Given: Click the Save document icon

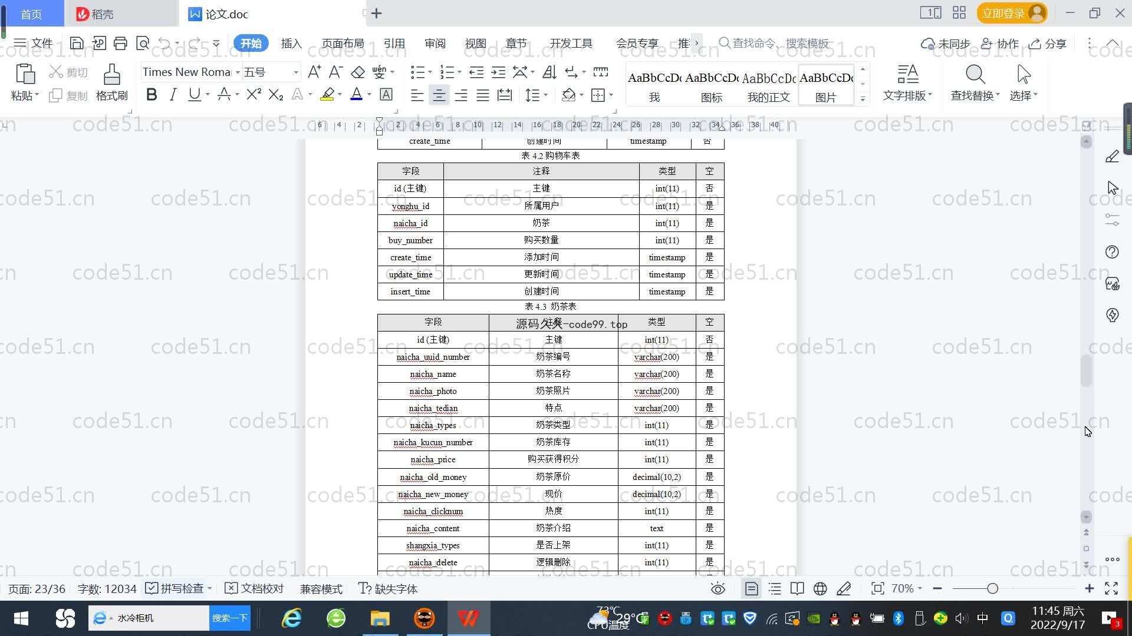Looking at the screenshot, I should point(76,43).
